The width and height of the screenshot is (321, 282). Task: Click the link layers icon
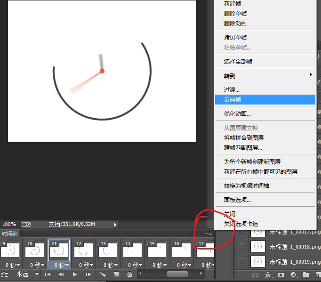click(x=255, y=275)
